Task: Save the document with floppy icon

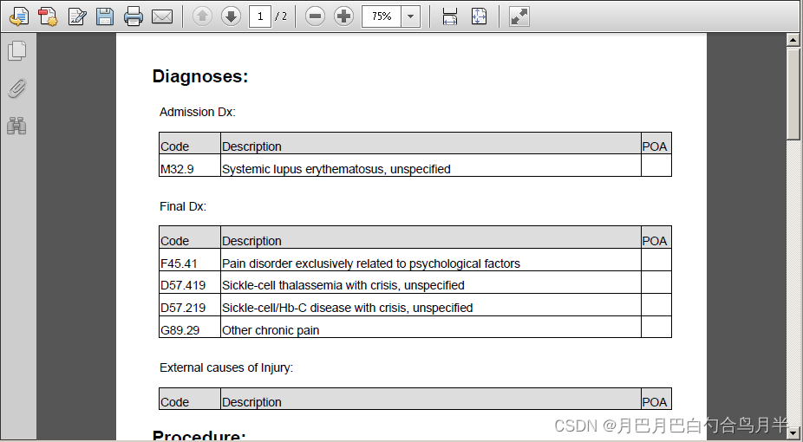Action: point(105,16)
